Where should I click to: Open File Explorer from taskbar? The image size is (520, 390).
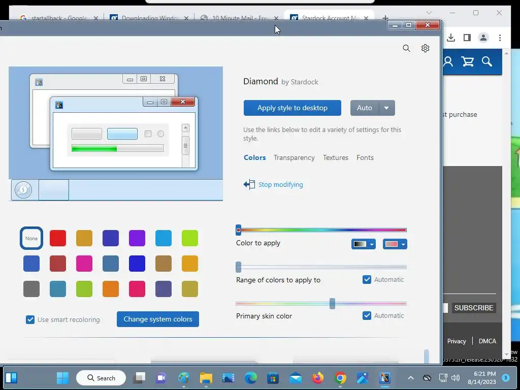[206, 378]
